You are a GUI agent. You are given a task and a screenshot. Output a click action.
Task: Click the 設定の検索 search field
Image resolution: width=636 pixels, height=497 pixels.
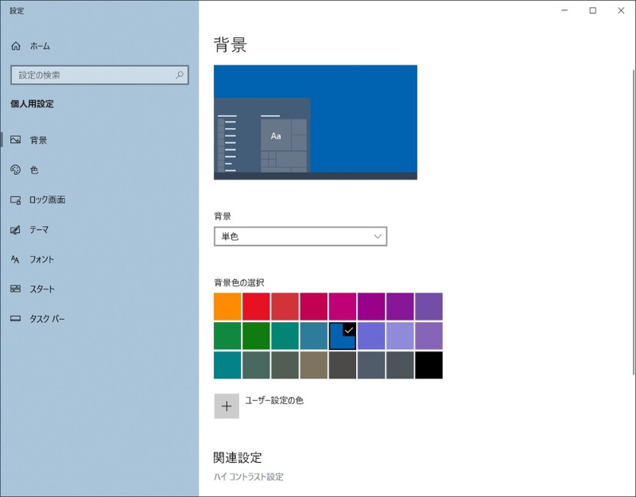(x=91, y=76)
